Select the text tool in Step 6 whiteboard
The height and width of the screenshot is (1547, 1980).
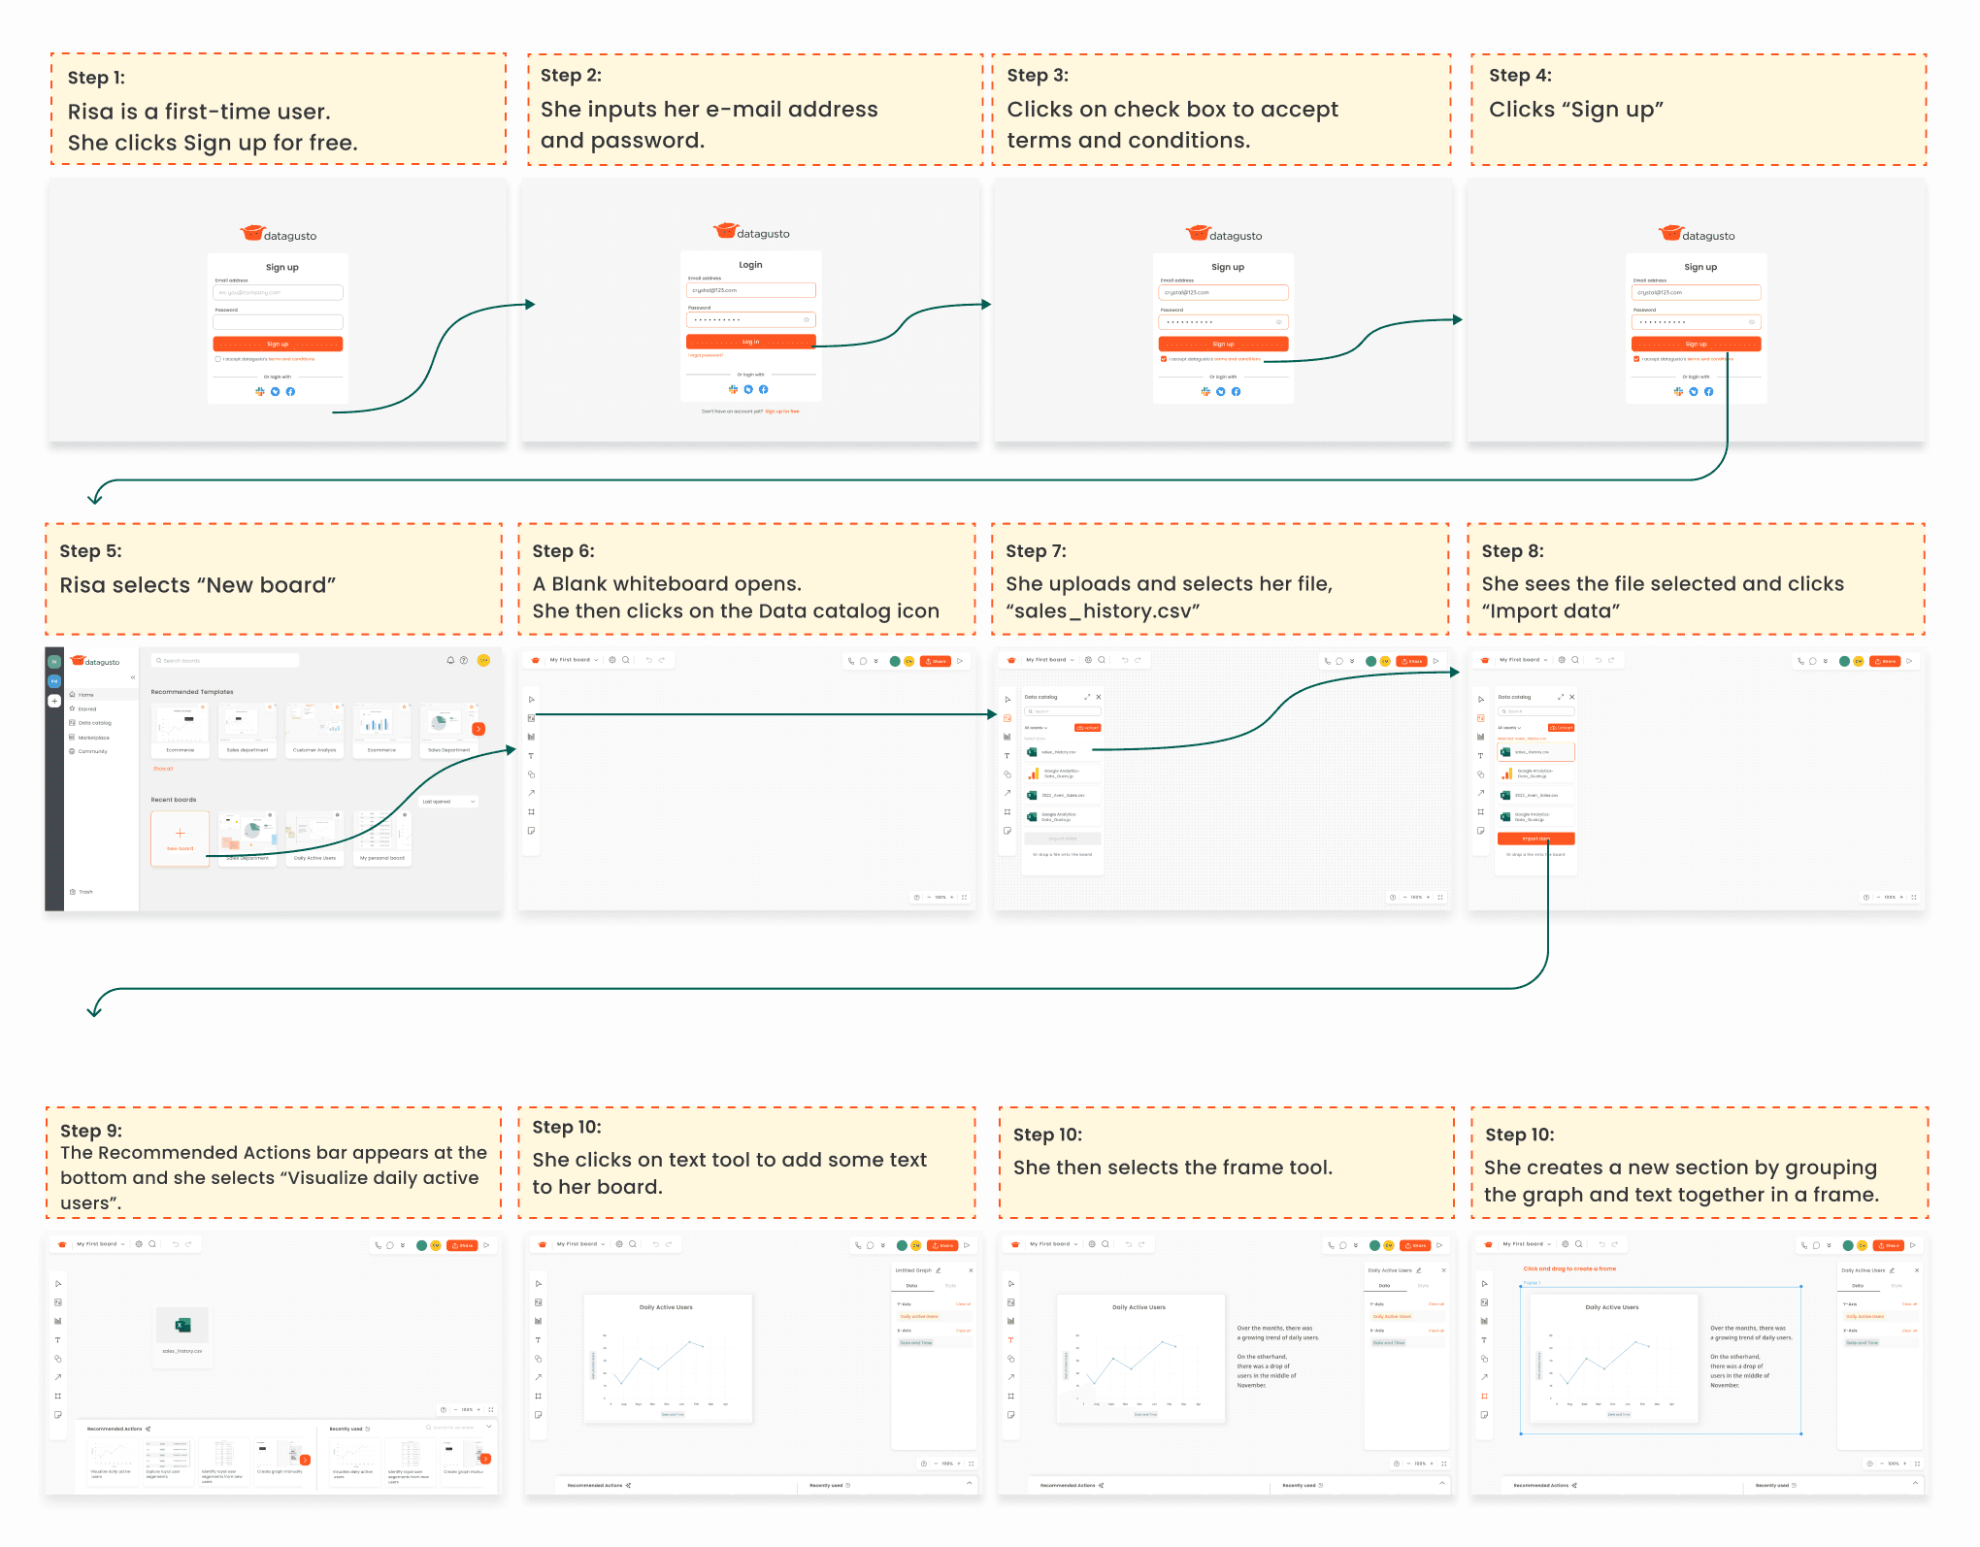point(531,756)
